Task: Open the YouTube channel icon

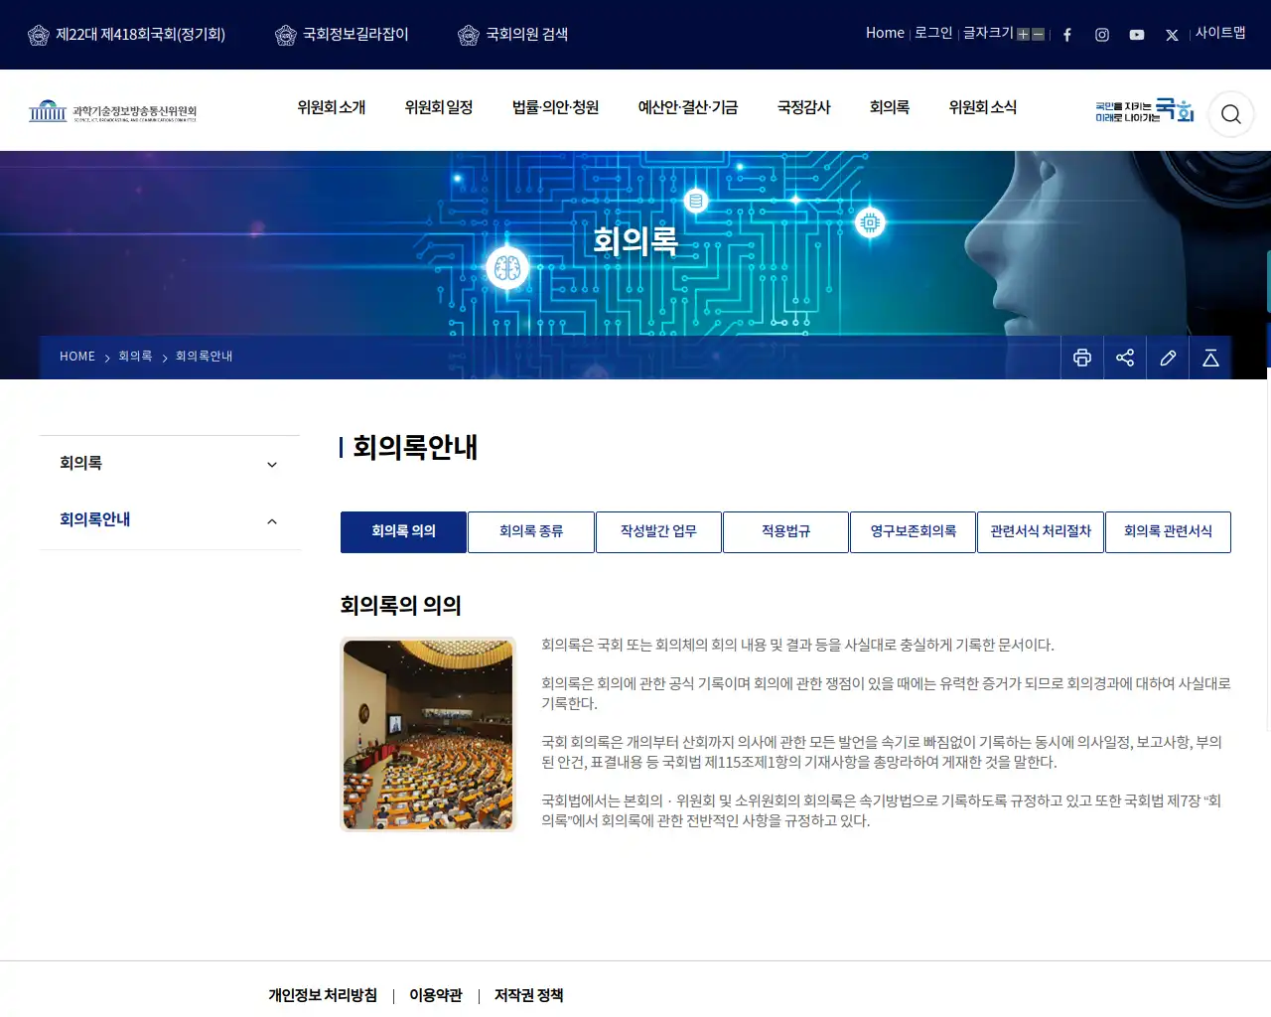Action: [x=1137, y=35]
